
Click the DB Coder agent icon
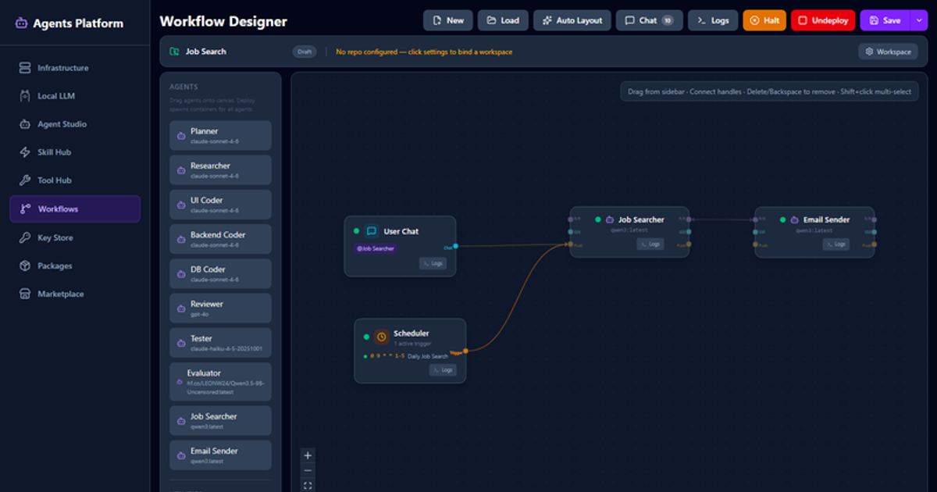click(x=181, y=273)
